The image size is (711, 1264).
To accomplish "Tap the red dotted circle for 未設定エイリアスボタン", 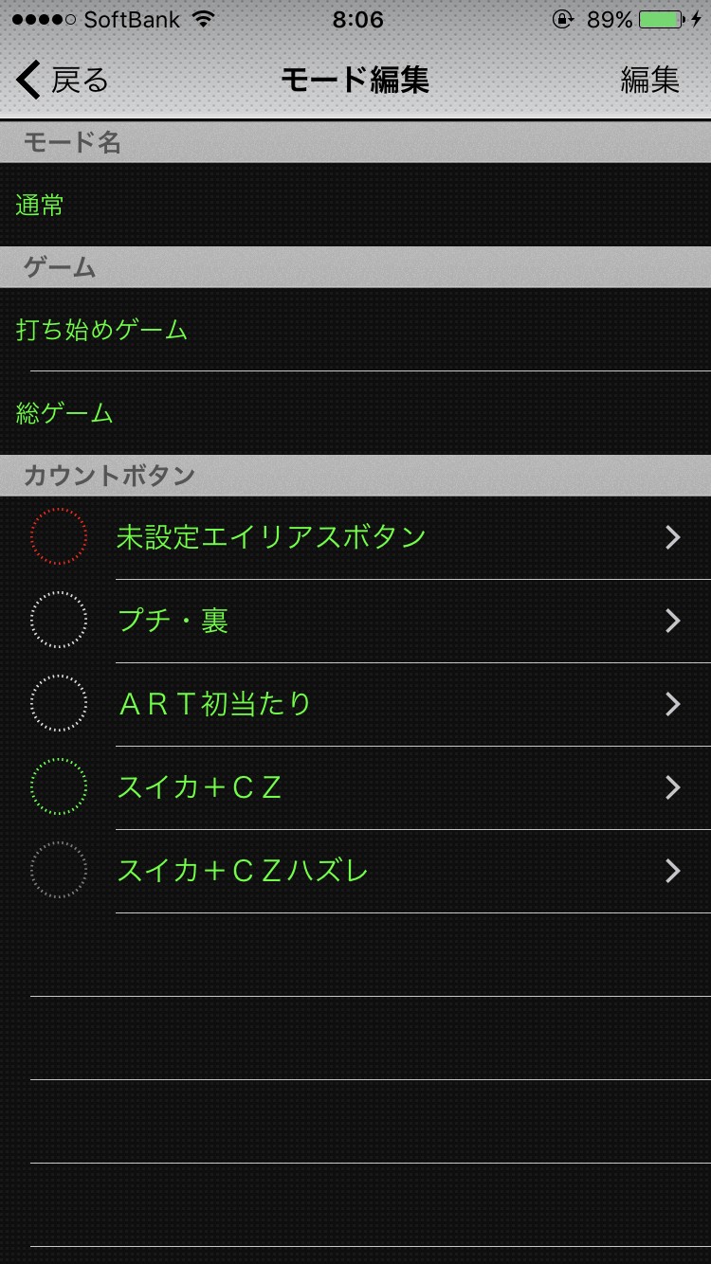I will click(x=59, y=537).
